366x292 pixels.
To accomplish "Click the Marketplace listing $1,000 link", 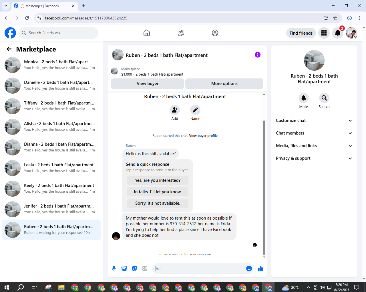I will (x=152, y=74).
